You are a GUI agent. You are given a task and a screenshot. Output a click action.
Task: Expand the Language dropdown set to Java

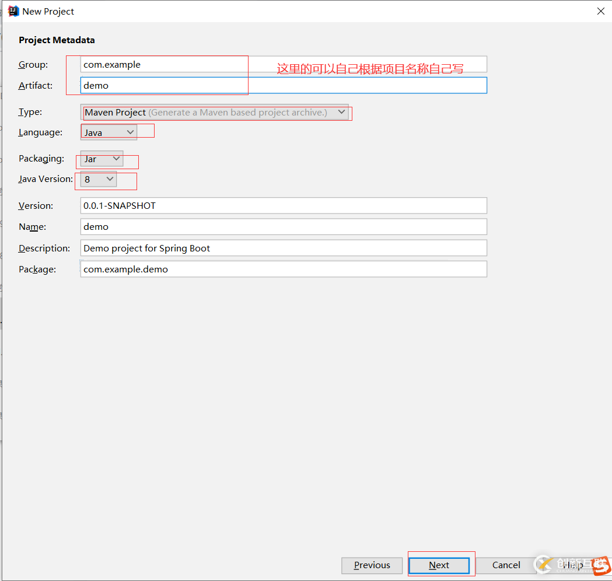point(109,133)
